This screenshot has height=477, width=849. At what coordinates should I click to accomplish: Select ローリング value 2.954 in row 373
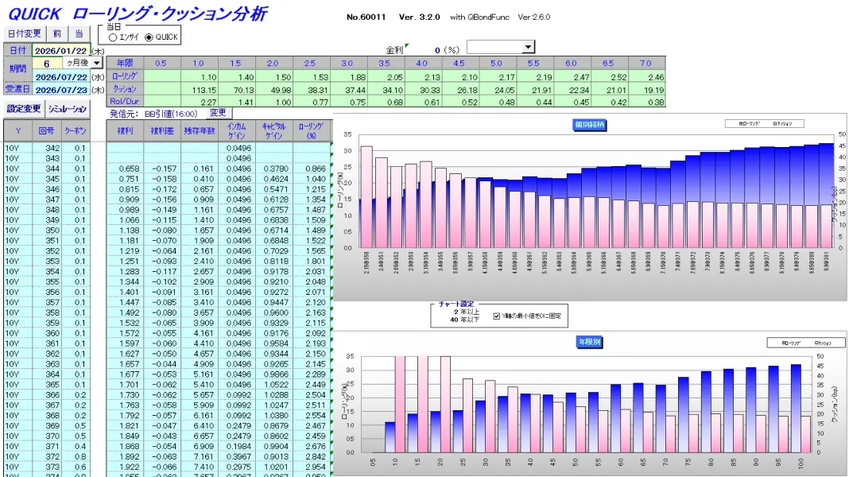[312, 467]
